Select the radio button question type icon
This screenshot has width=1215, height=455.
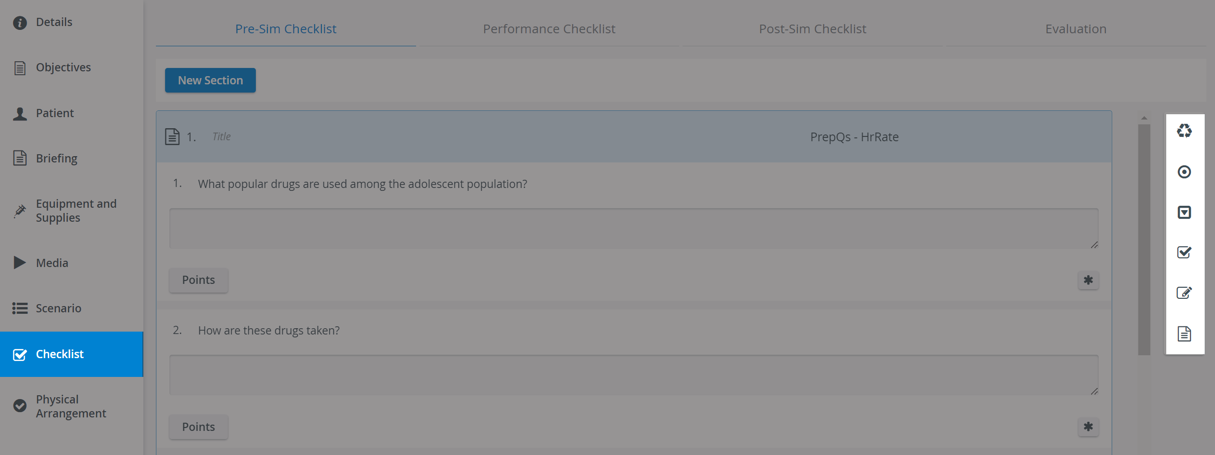coord(1184,172)
